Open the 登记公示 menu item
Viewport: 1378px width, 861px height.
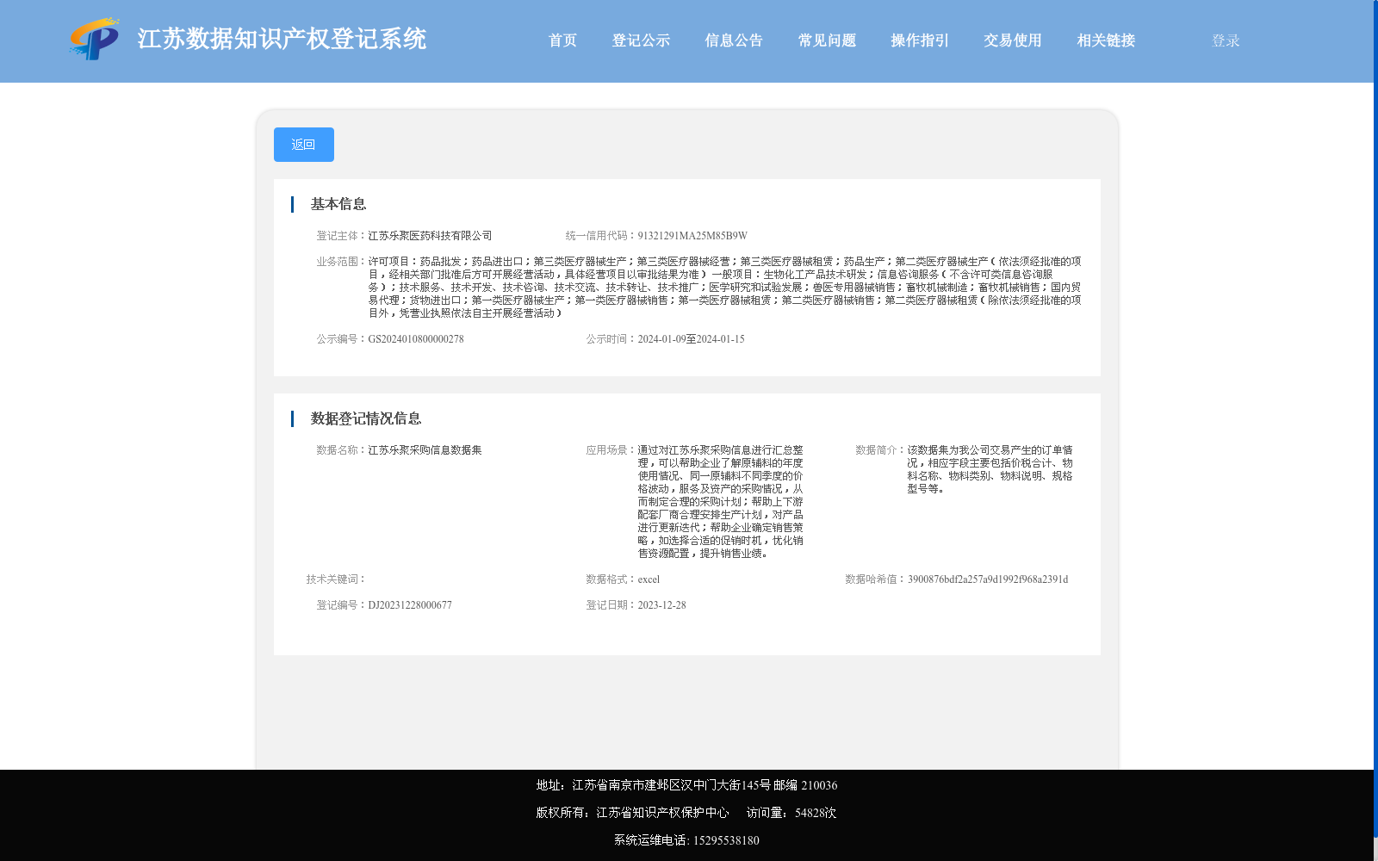tap(641, 40)
